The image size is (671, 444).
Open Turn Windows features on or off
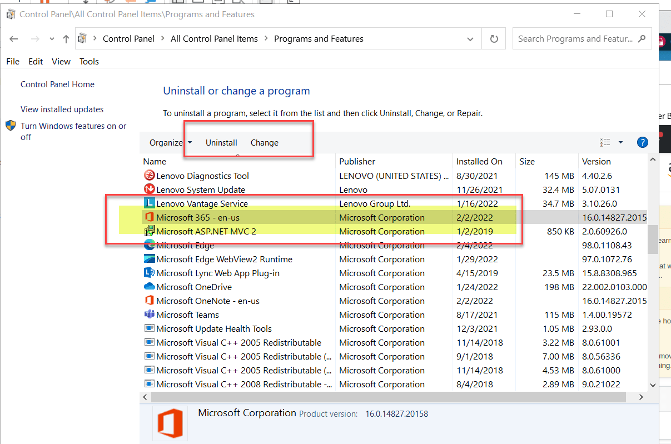tap(73, 131)
